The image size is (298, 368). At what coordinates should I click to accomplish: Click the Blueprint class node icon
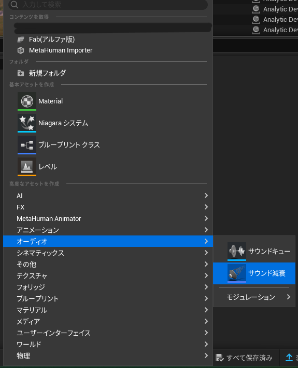point(27,145)
